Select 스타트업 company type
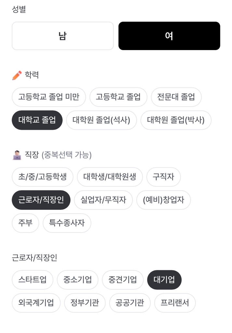Image resolution: width=232 pixels, height=333 pixels. click(x=32, y=280)
